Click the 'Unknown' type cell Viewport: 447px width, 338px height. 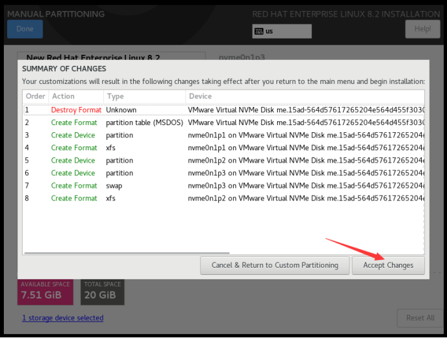(x=121, y=110)
